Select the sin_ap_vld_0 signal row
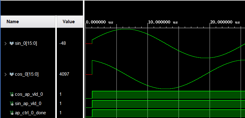 [x=28, y=103]
